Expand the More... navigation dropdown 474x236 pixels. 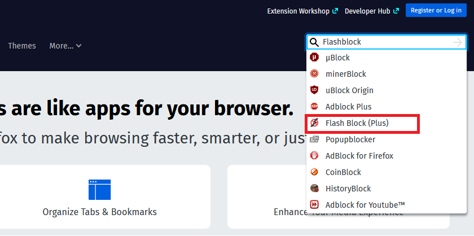coord(65,46)
